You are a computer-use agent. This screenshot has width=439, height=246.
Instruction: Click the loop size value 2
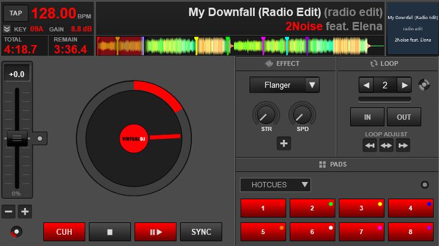385,85
